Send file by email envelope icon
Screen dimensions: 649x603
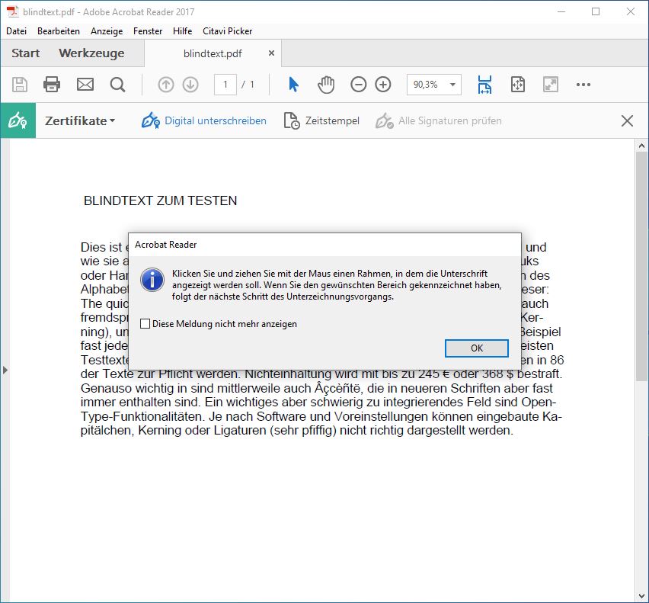(85, 85)
